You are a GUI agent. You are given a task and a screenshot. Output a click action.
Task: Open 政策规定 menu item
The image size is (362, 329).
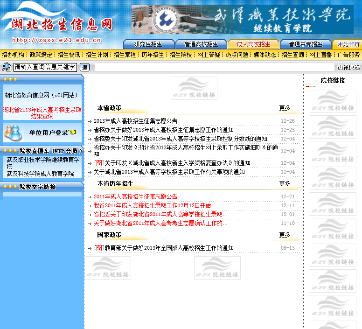point(41,55)
